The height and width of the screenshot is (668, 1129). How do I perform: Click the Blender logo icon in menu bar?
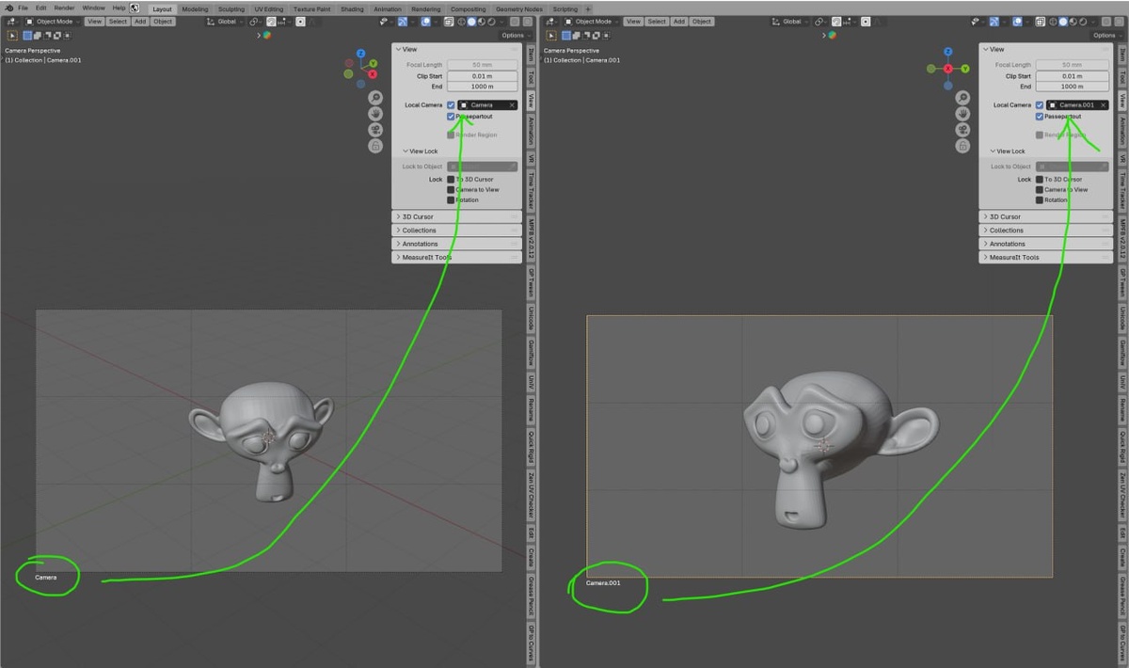click(x=8, y=8)
